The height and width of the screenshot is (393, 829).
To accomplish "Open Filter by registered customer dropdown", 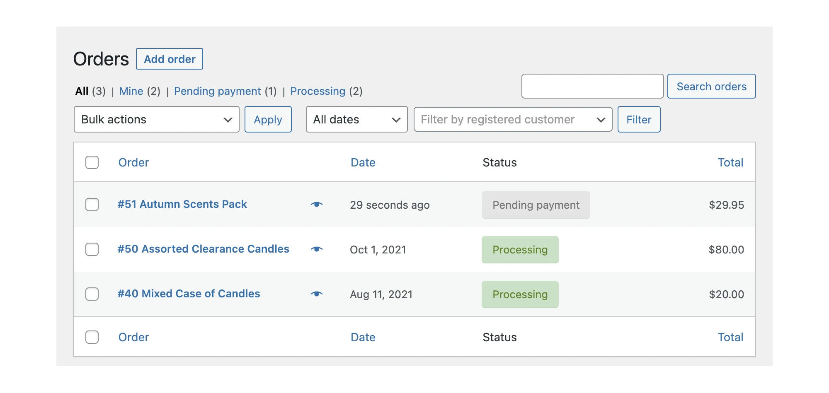I will pyautogui.click(x=513, y=119).
